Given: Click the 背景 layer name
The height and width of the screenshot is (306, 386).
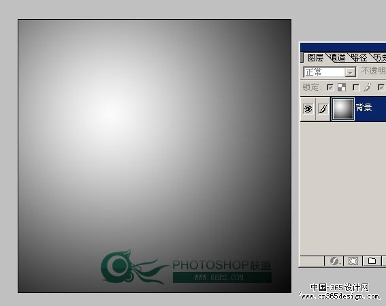Looking at the screenshot, I should (364, 108).
